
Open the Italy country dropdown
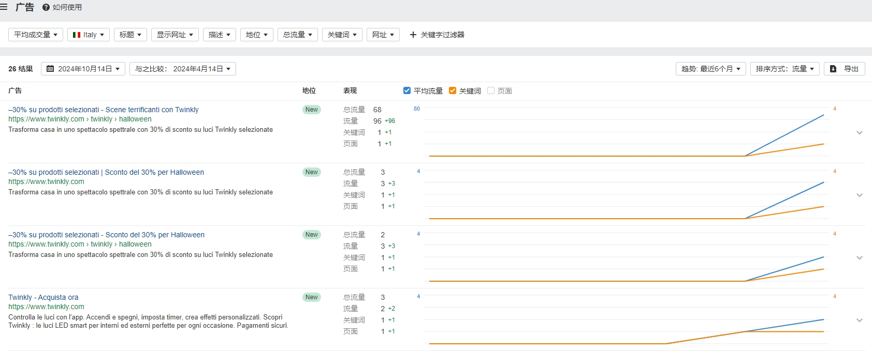[89, 35]
